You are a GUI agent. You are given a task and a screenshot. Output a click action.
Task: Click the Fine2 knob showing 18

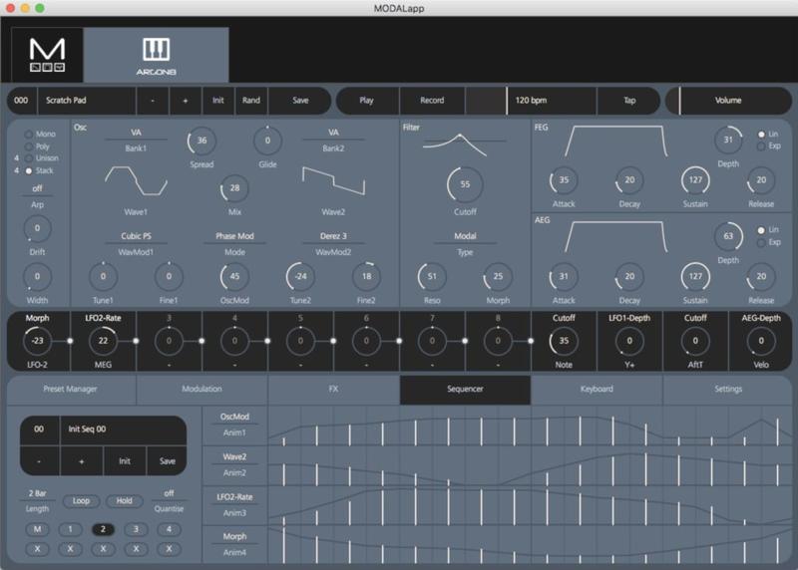click(366, 277)
